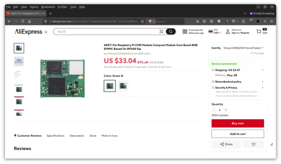Submit search with the magnifier button
Screen dimensions: 281x164
tap(171, 32)
